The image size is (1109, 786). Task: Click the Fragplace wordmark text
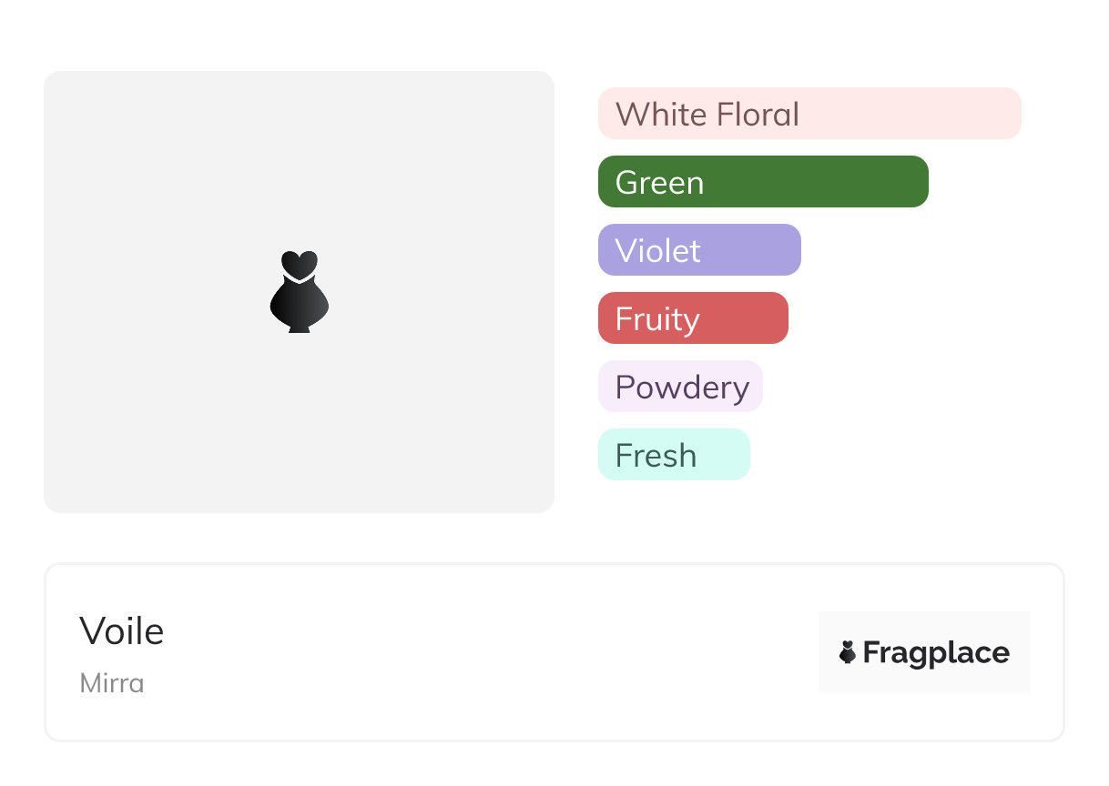click(x=936, y=653)
